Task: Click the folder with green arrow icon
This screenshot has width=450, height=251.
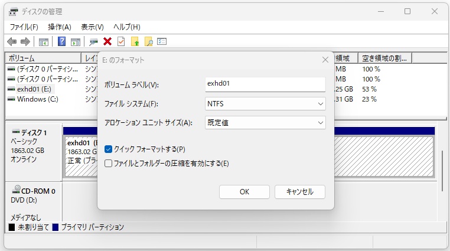Action: (135, 41)
